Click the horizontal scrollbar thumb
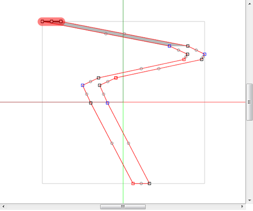Viewport: 253px width, 211px height. [x=123, y=206]
